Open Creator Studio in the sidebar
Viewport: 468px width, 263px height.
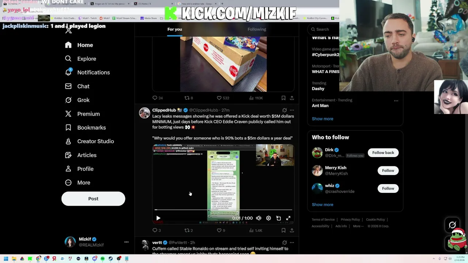pos(89,141)
